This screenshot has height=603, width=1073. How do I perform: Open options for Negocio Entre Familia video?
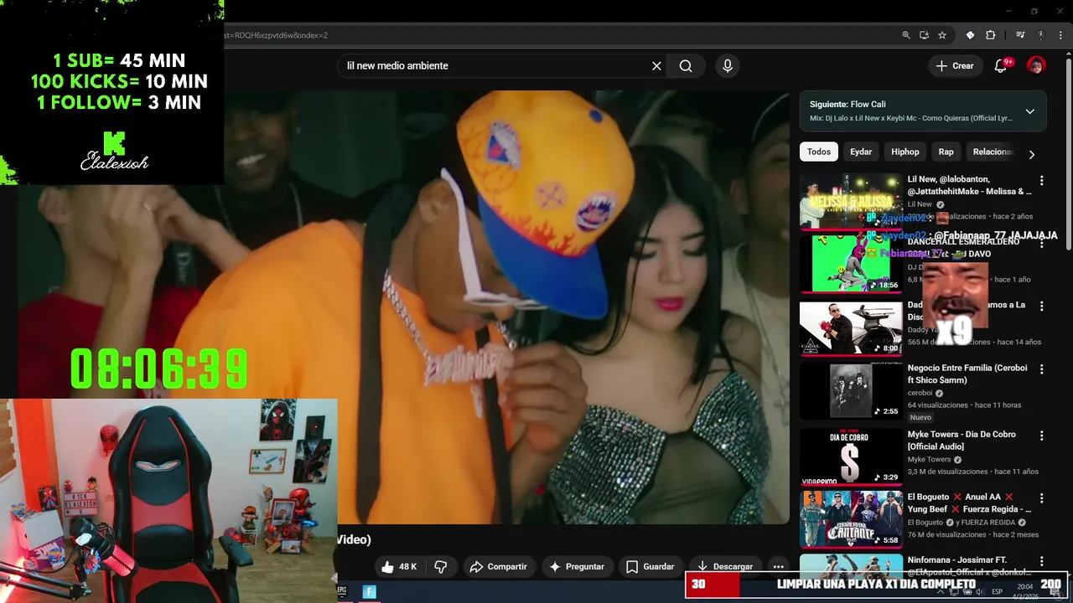[x=1042, y=368]
